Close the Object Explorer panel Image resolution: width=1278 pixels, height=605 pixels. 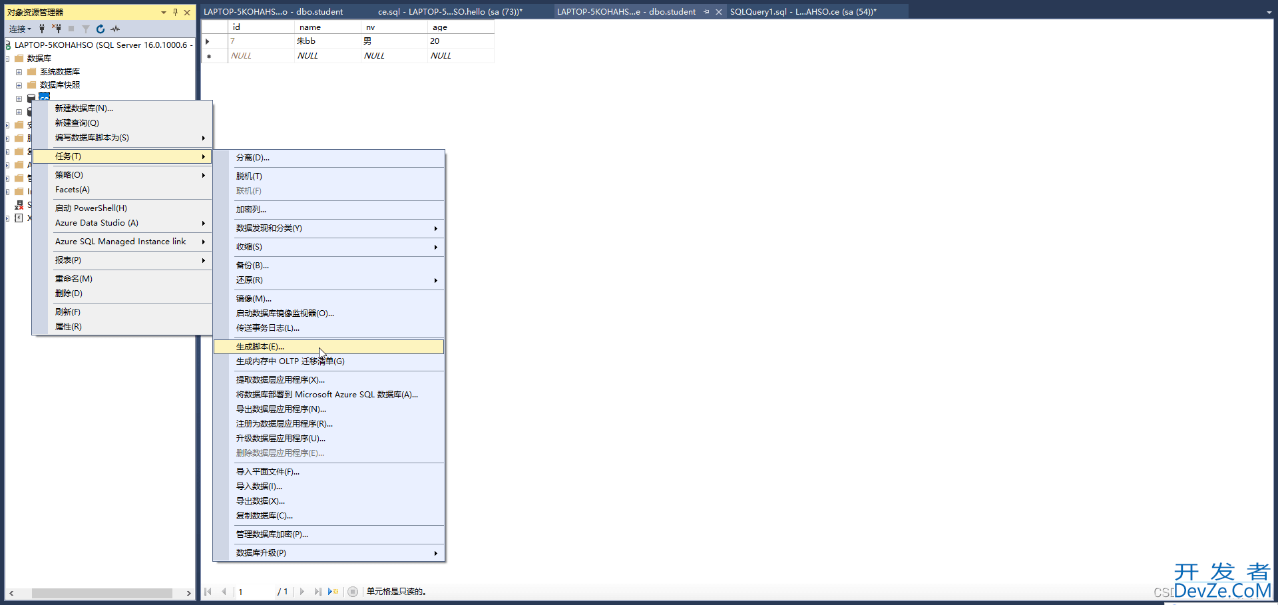point(187,12)
